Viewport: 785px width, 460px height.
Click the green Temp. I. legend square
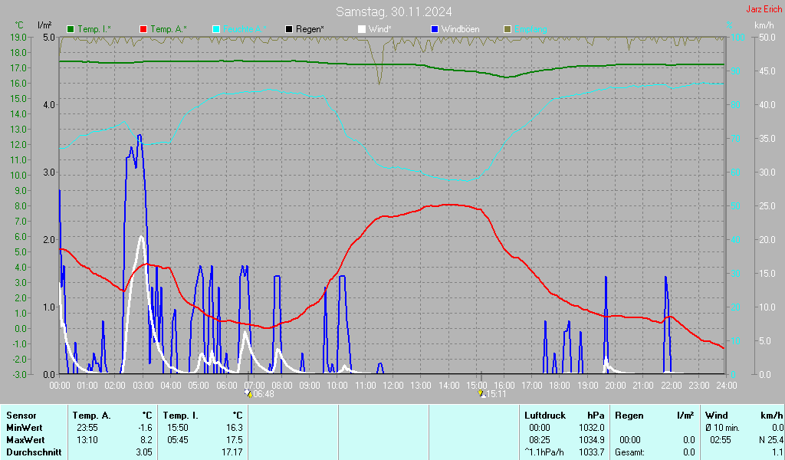71,29
